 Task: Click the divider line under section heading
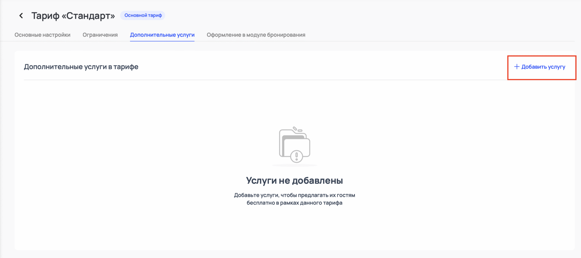242,80
